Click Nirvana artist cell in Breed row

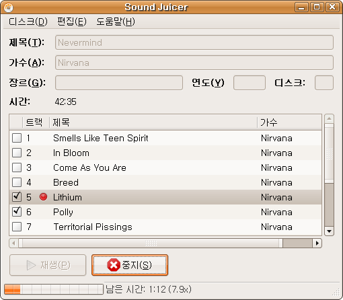[276, 182]
